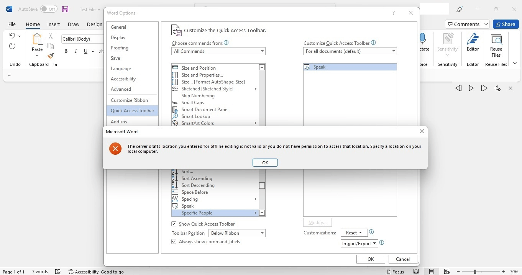Select Smart Lookup command in list

tap(215, 116)
